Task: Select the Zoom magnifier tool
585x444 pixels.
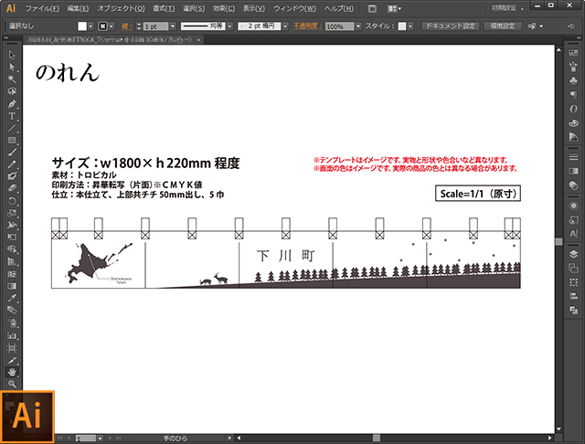Action: 12,384
